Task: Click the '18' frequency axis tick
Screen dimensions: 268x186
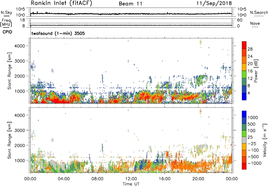Action: point(22,20)
